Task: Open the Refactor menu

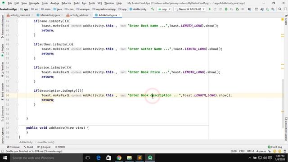Action: pyautogui.click(x=66, y=3)
